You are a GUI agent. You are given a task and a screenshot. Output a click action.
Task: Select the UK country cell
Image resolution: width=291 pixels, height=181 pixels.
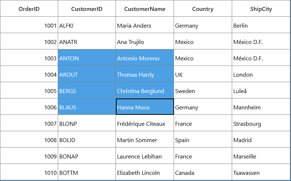tap(203, 74)
